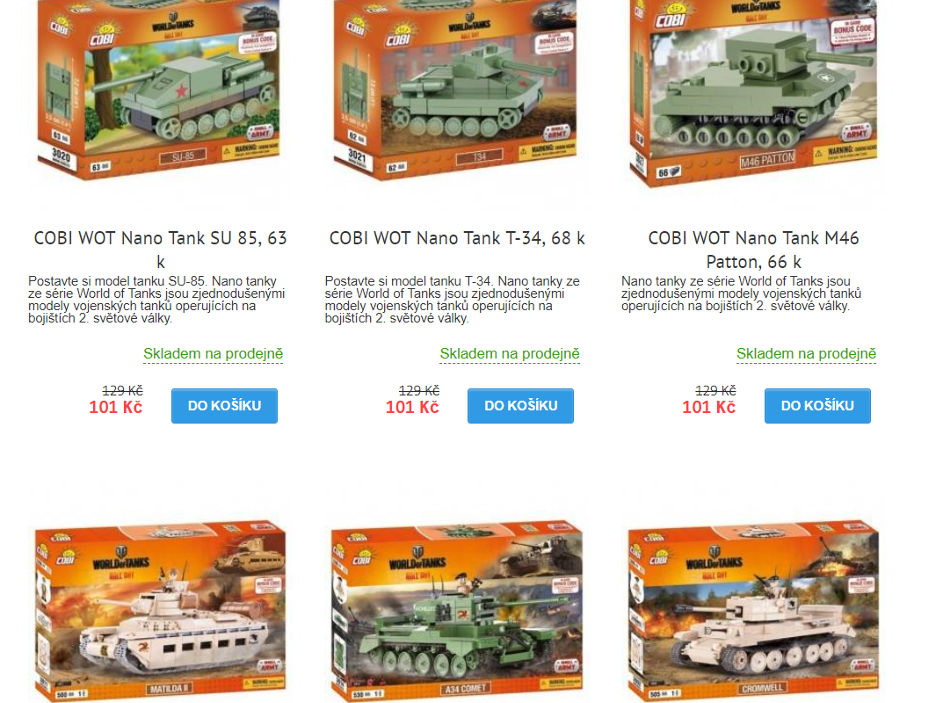Click the M46 Patton price 101 Kč
Screen dimensions: 943x703
click(708, 407)
